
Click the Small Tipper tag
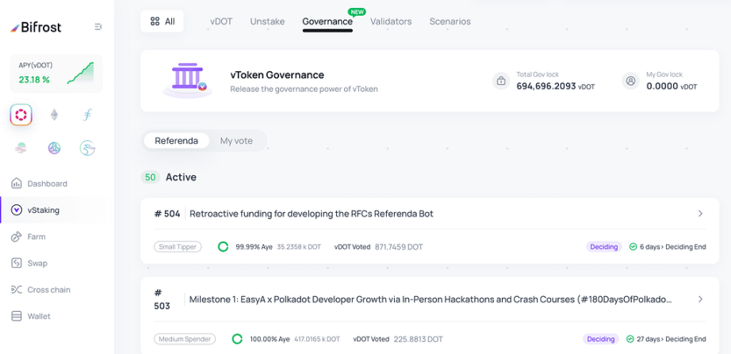178,247
